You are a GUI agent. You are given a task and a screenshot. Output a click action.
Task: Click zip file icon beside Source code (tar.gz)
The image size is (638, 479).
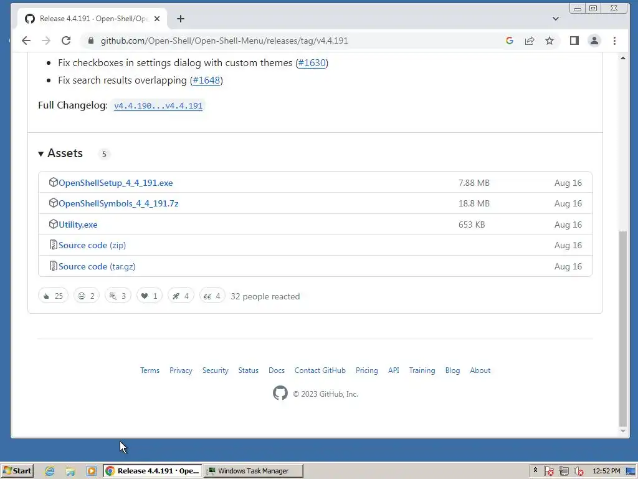[54, 266]
